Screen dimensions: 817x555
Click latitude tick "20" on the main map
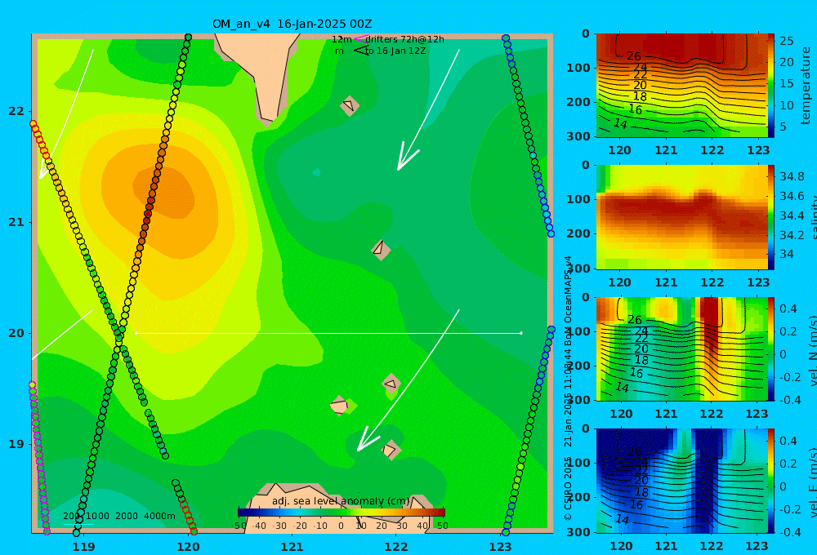pos(16,333)
